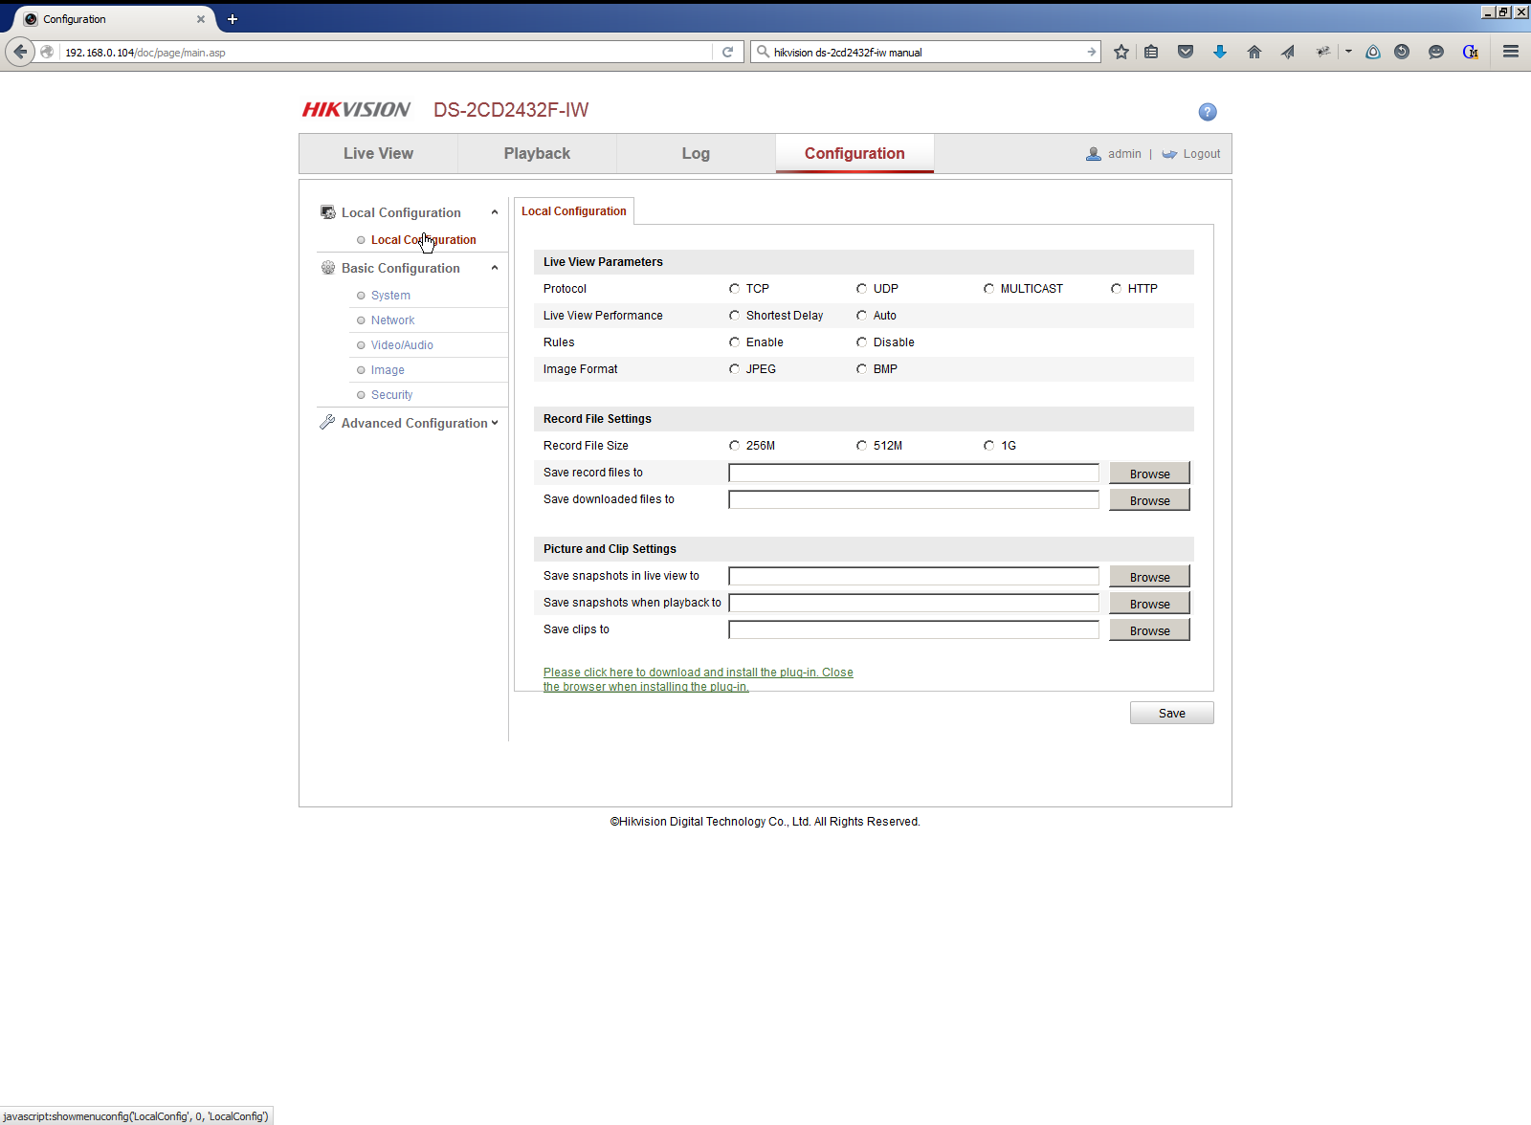Submit search with the arrow in search bar
The height and width of the screenshot is (1125, 1531).
[1091, 52]
